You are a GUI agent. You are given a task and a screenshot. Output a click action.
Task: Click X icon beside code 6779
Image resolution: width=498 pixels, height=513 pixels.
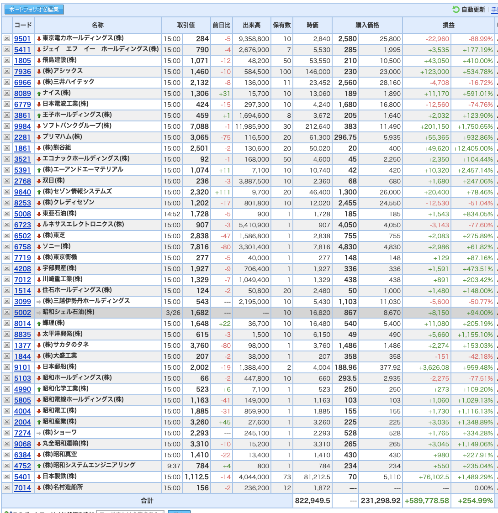pos(6,105)
